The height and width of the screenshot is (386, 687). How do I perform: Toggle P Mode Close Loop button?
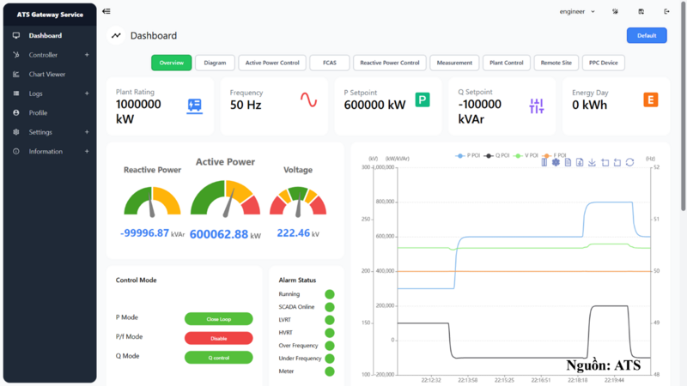click(x=219, y=319)
